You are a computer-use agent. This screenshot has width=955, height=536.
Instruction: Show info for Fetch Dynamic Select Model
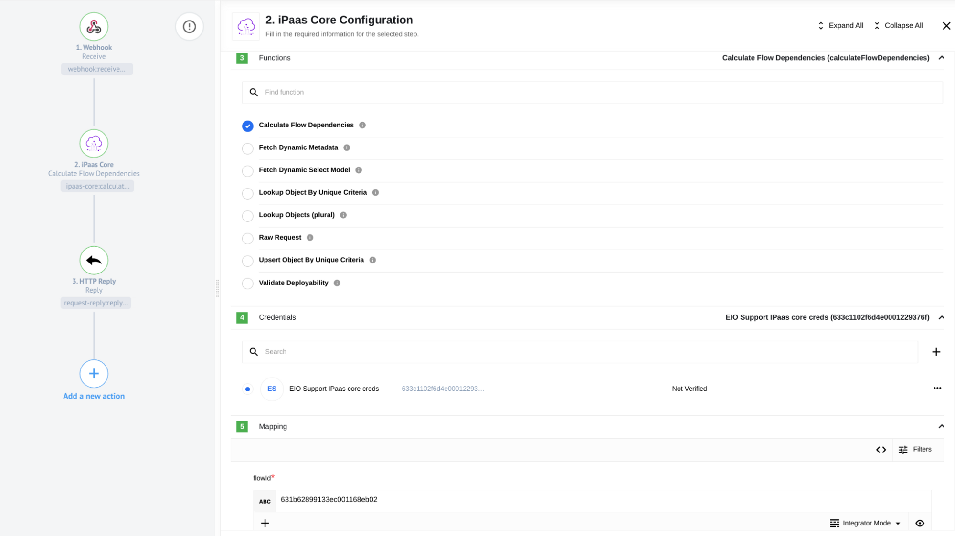359,170
